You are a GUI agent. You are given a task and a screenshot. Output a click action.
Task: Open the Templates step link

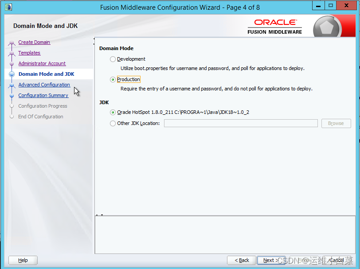click(29, 53)
